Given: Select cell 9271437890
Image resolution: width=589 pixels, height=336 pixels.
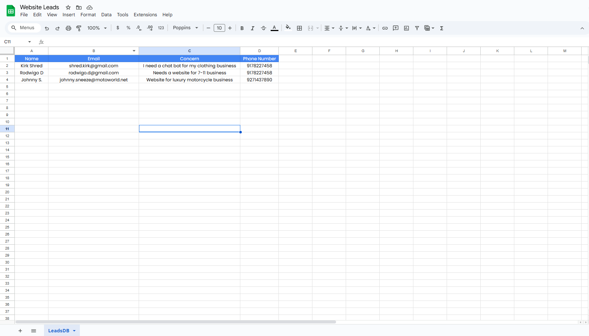Looking at the screenshot, I should coord(260,80).
